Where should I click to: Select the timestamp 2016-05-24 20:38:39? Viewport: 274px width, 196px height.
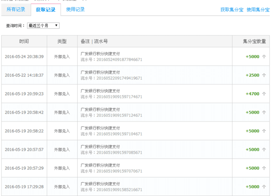tap(24, 56)
